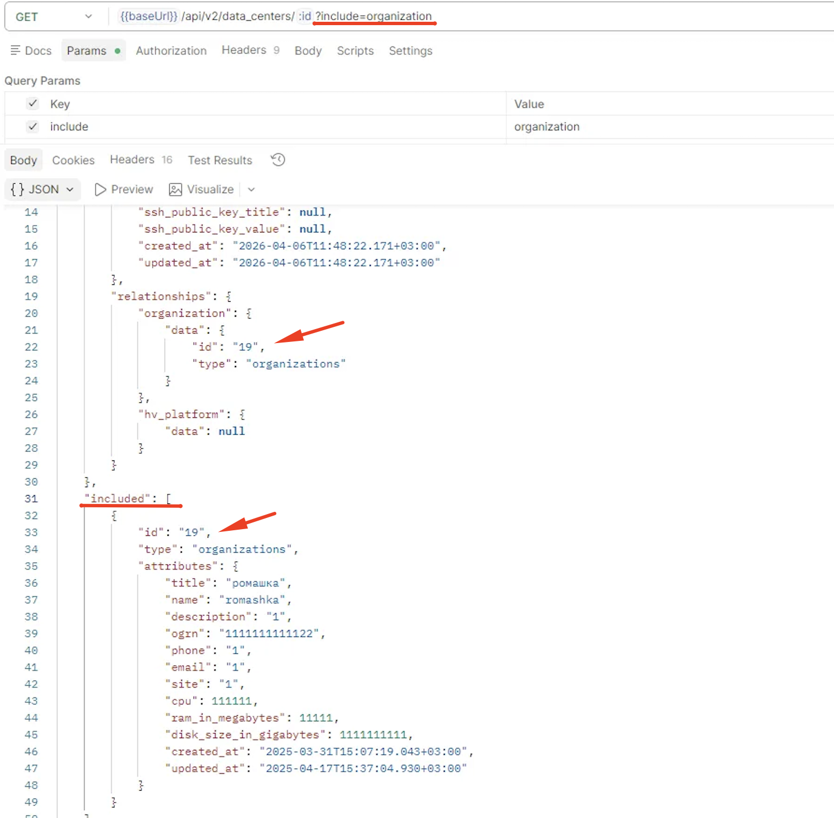The image size is (834, 818).
Task: Click the Query Params heading
Action: pos(42,81)
